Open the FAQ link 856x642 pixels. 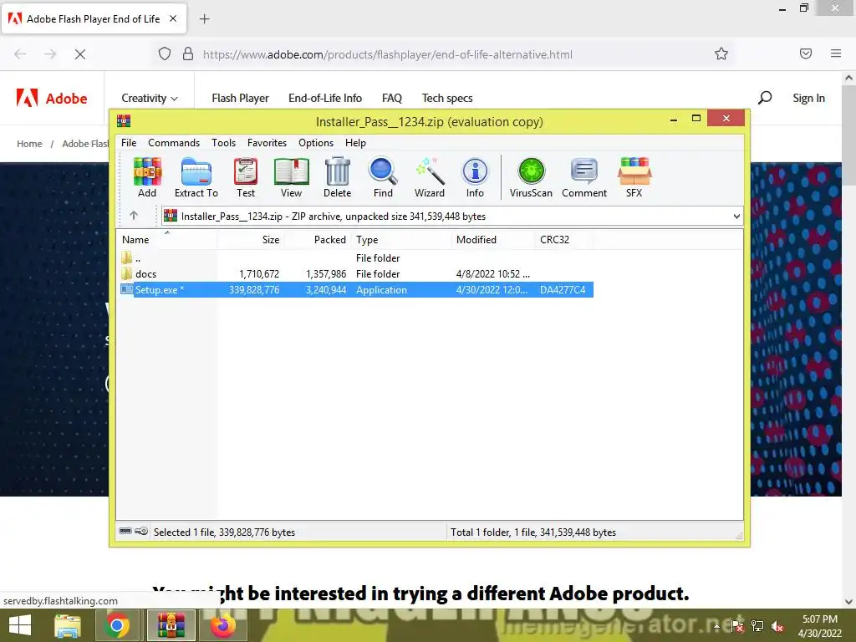392,99
